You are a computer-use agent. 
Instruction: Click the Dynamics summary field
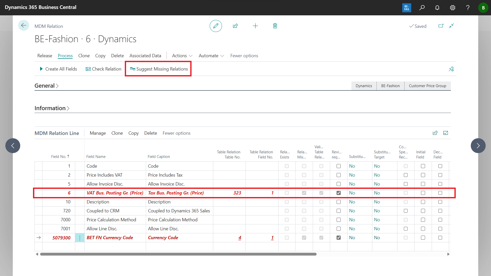364,86
